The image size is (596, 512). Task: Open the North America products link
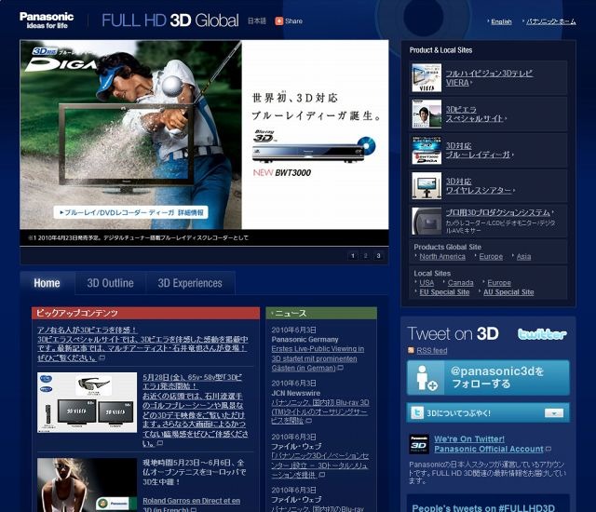(442, 256)
